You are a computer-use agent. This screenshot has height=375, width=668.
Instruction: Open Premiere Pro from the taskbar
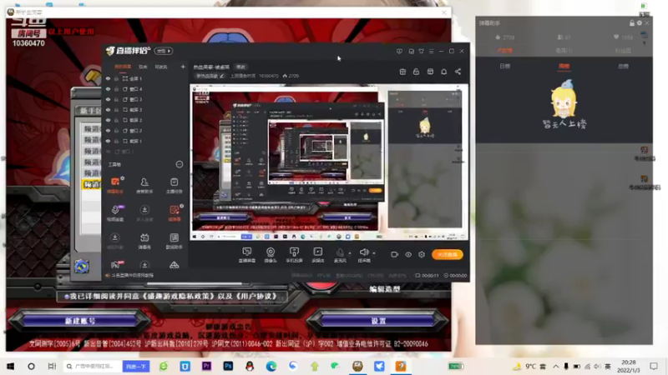[206, 366]
